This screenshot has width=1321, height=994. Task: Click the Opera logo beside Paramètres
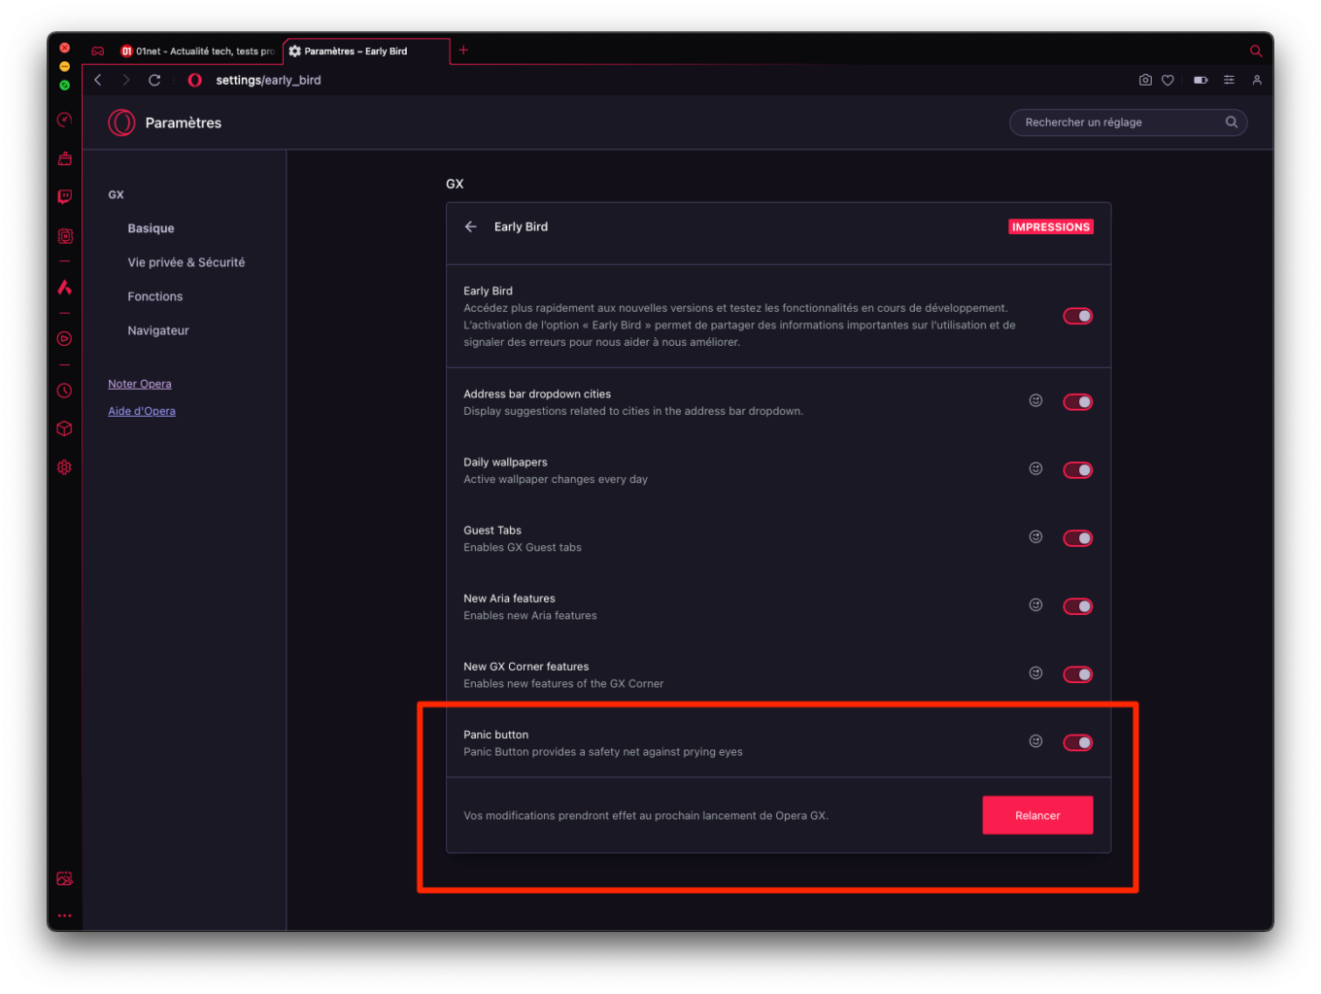(121, 122)
